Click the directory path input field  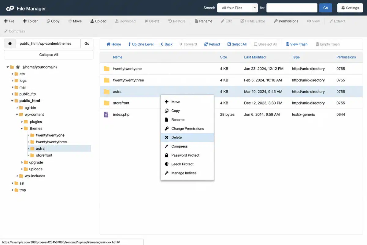coord(48,43)
